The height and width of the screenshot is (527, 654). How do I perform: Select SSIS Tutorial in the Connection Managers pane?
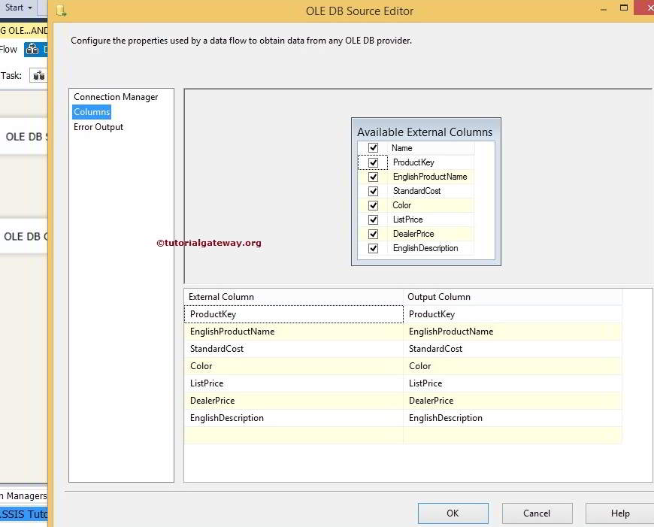(23, 514)
